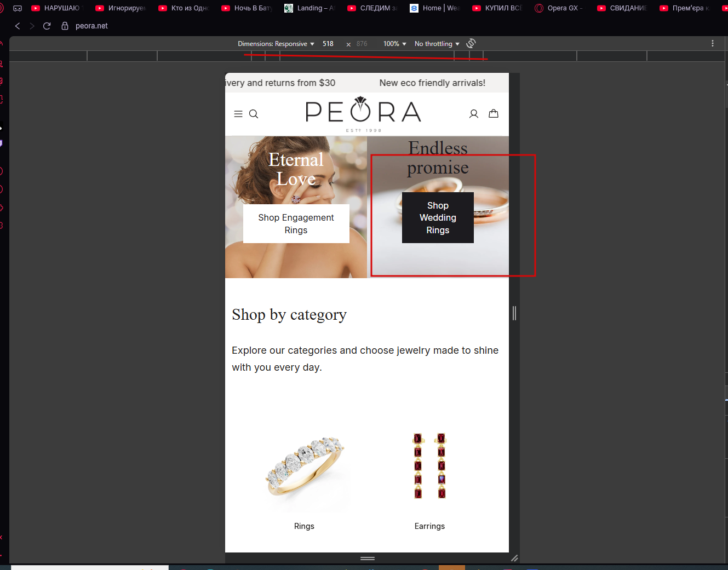Click the Shop Wedding Rings button
This screenshot has height=570, width=728.
(x=438, y=217)
